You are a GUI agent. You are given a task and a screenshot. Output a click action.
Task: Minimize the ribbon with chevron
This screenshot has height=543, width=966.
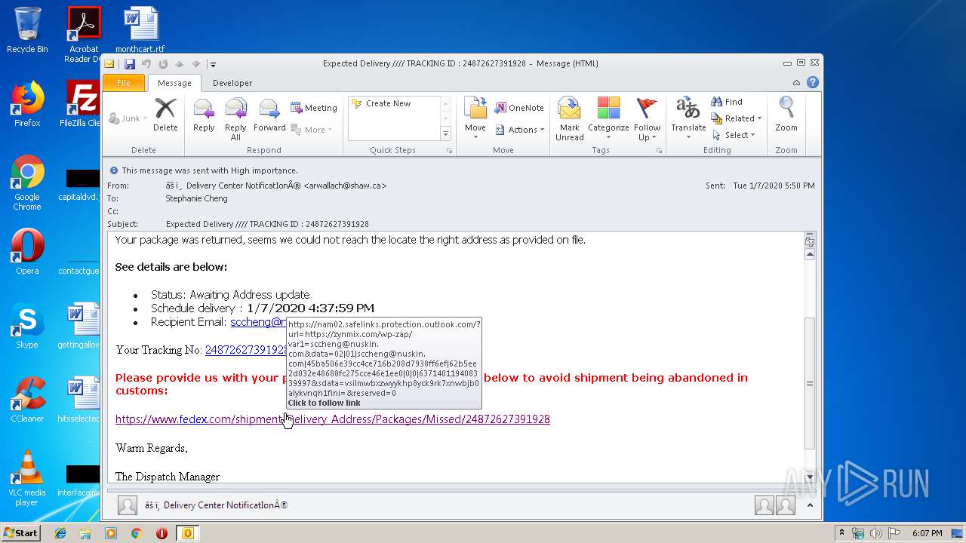(796, 82)
